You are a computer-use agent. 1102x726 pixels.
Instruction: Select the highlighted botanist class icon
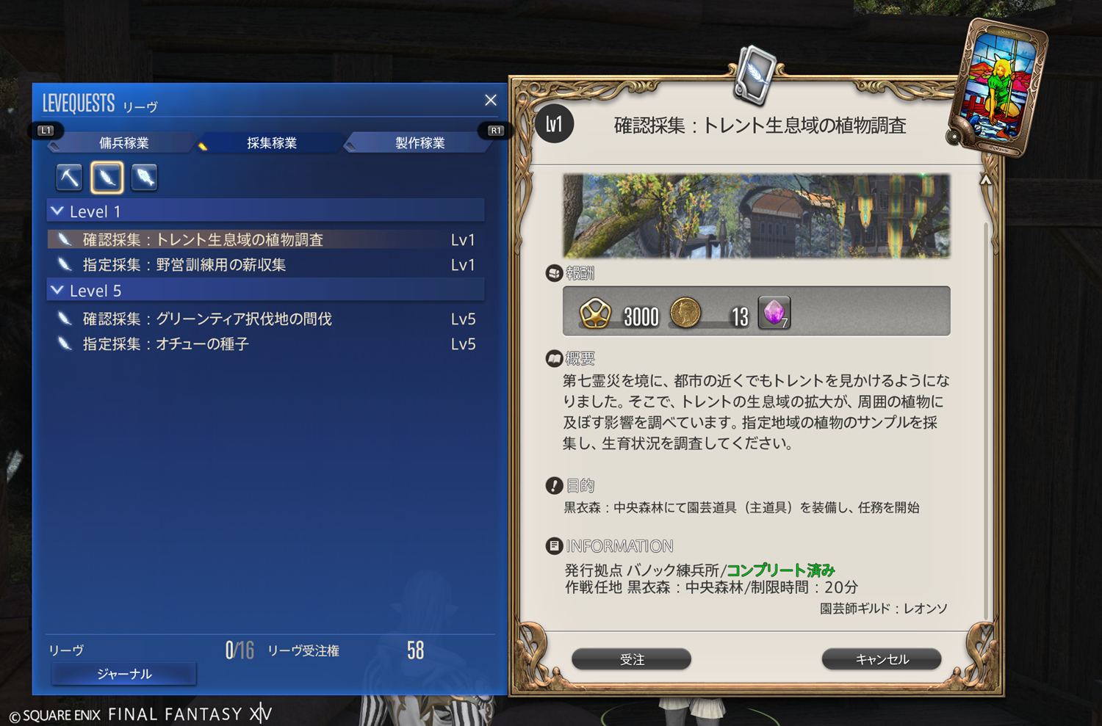click(107, 177)
